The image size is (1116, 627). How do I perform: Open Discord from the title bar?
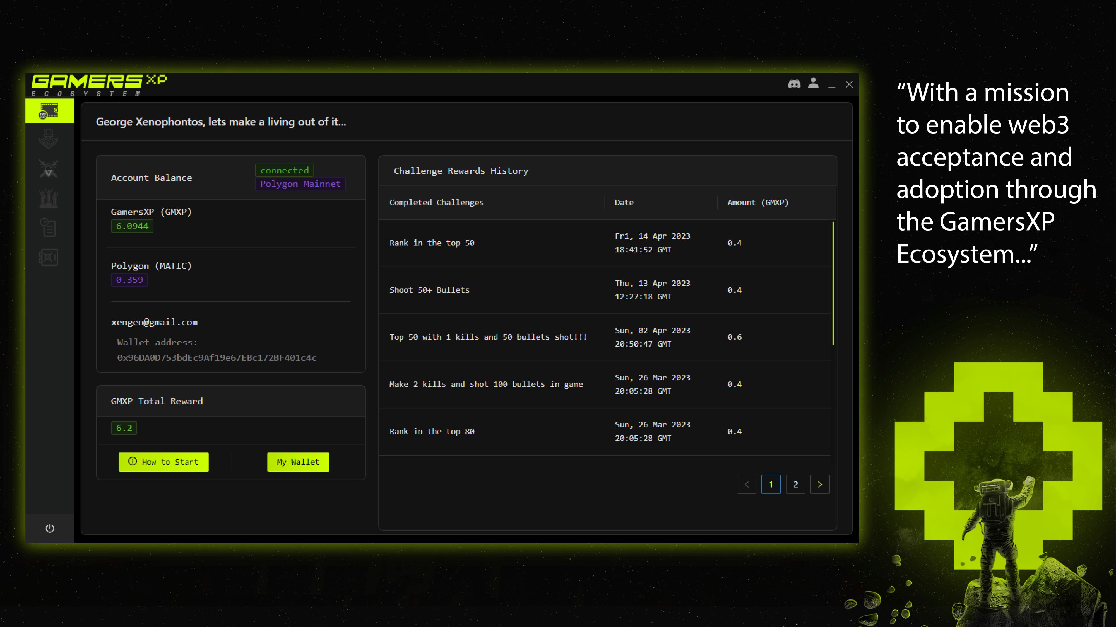(794, 84)
